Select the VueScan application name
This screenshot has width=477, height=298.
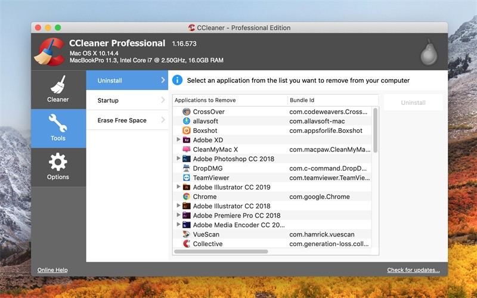click(x=206, y=234)
